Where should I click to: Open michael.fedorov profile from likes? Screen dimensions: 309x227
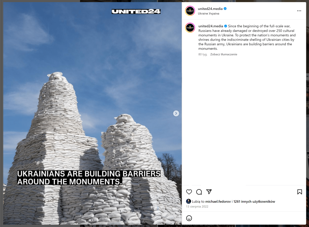(x=218, y=201)
